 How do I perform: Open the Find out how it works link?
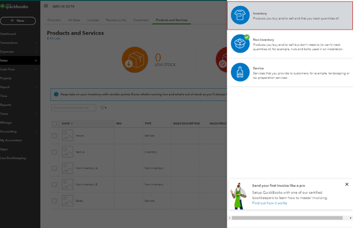(270, 203)
